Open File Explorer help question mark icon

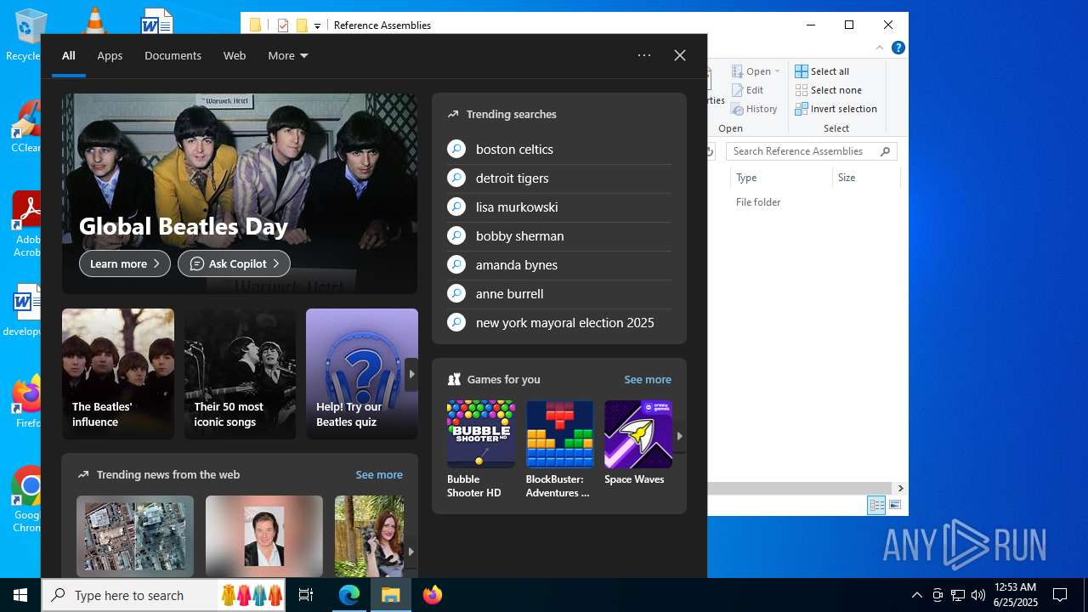pos(898,48)
